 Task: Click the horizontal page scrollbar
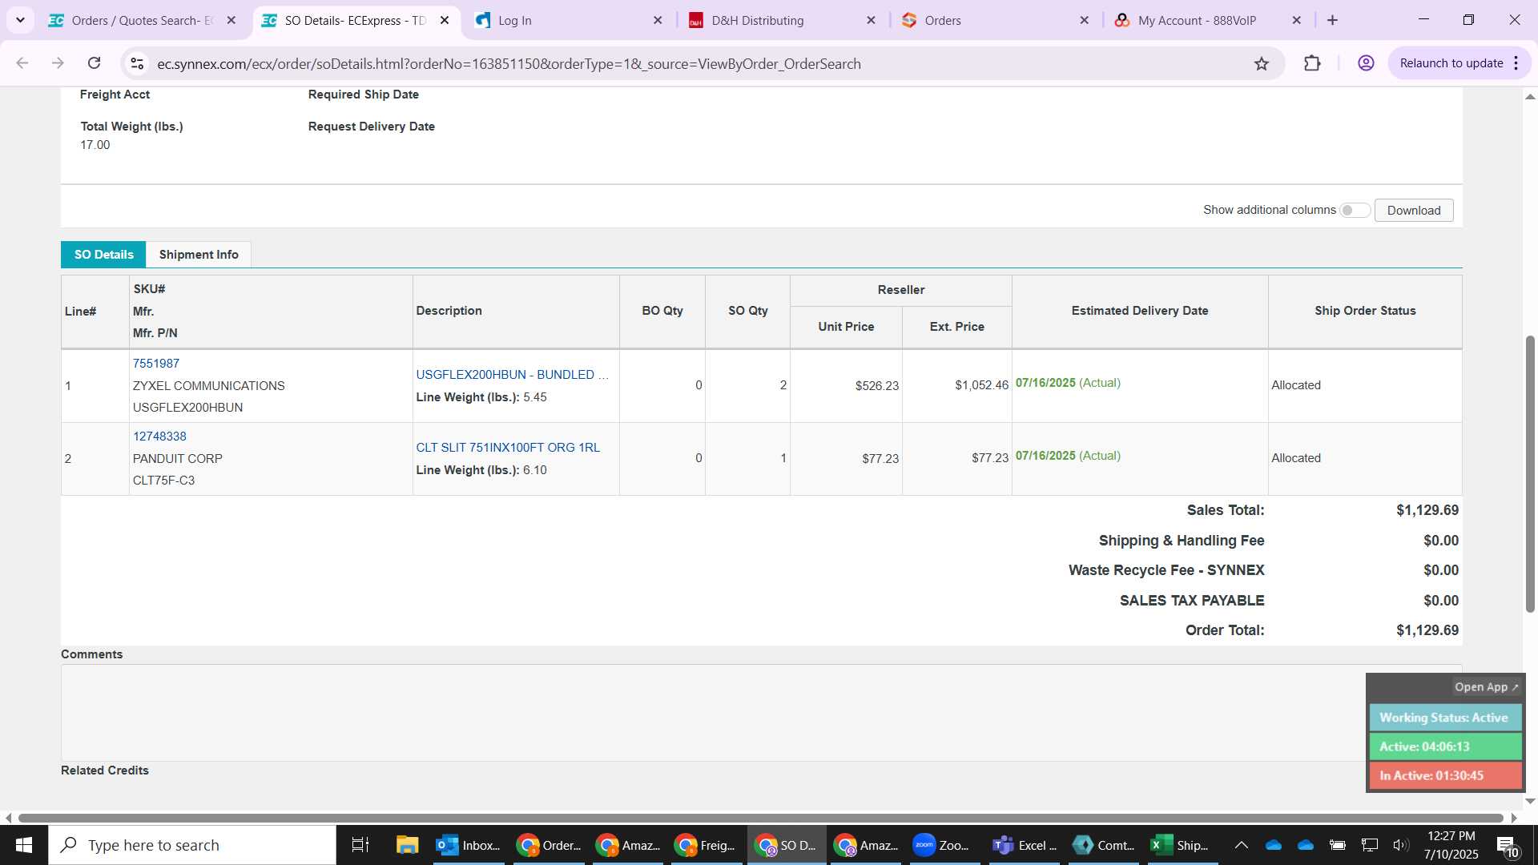tap(760, 818)
